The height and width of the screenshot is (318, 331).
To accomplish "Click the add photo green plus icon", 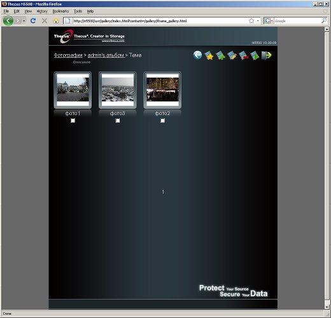I will (x=221, y=55).
